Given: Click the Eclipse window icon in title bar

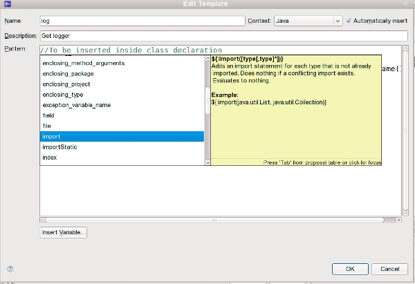Looking at the screenshot, I should (x=6, y=4).
